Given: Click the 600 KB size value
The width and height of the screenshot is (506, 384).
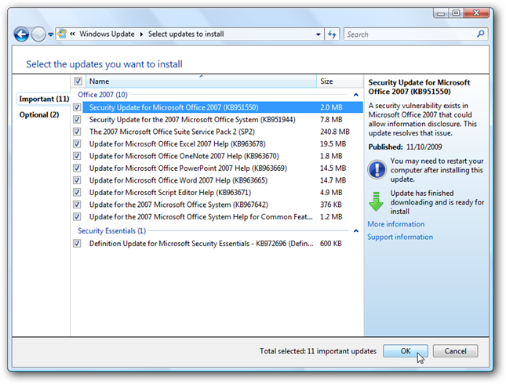Looking at the screenshot, I should point(331,244).
